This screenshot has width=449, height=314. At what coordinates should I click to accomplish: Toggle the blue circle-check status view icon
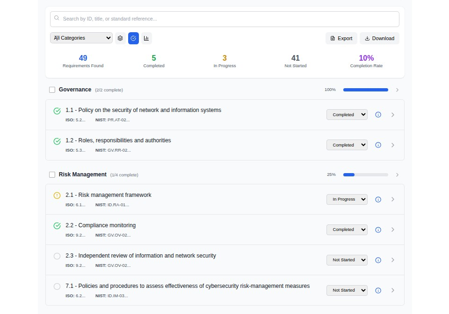(133, 38)
